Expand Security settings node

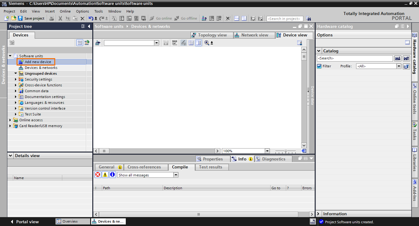16,79
